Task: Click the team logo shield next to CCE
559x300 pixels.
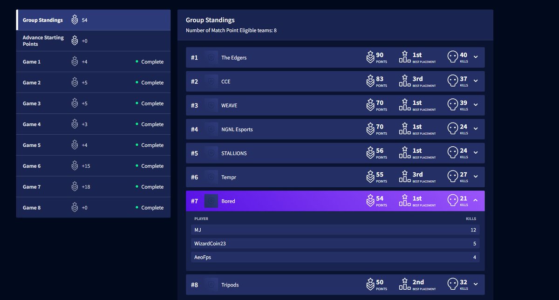Action: coord(211,82)
